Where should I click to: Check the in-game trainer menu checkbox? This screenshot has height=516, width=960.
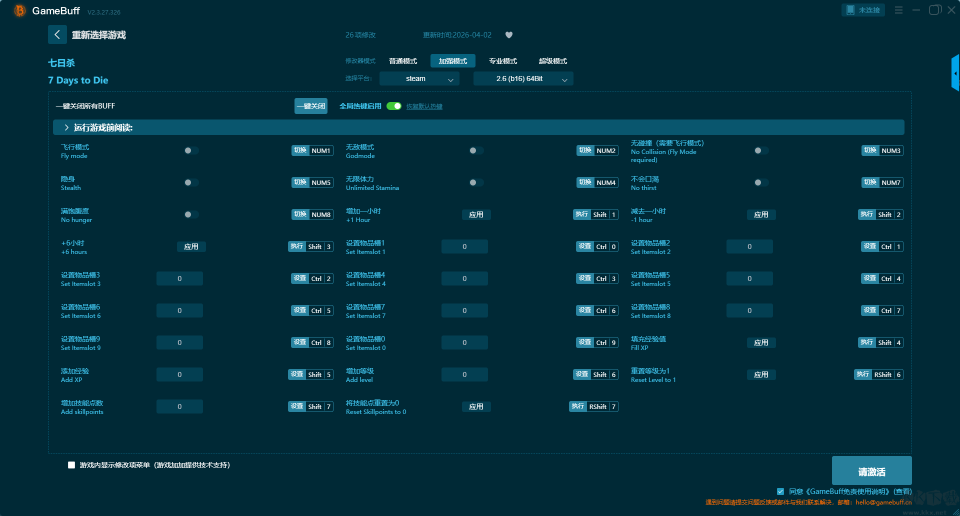[x=71, y=465]
